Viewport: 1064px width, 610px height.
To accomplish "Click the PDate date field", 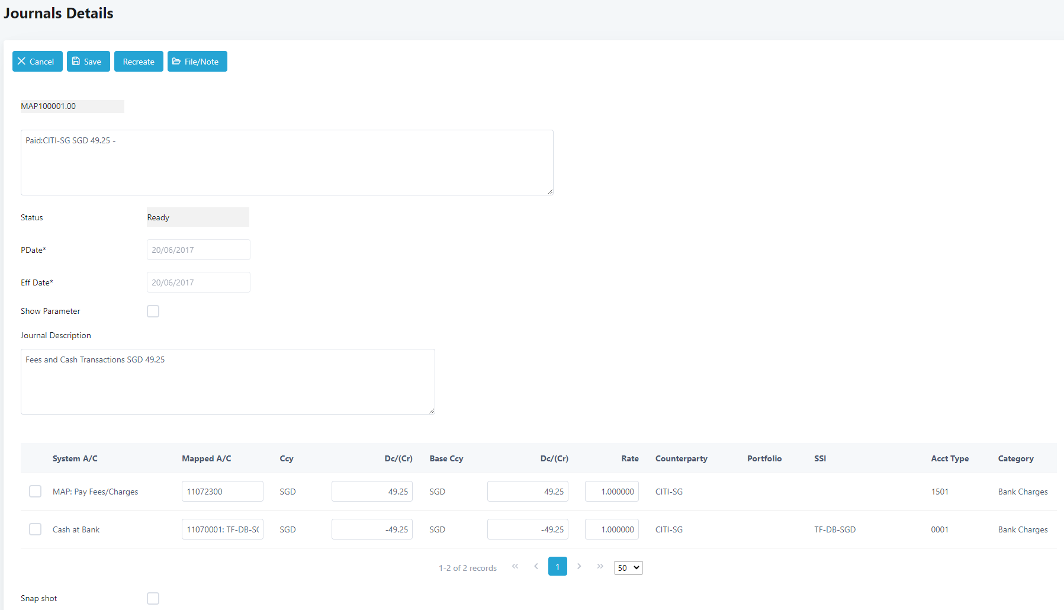I will (198, 250).
